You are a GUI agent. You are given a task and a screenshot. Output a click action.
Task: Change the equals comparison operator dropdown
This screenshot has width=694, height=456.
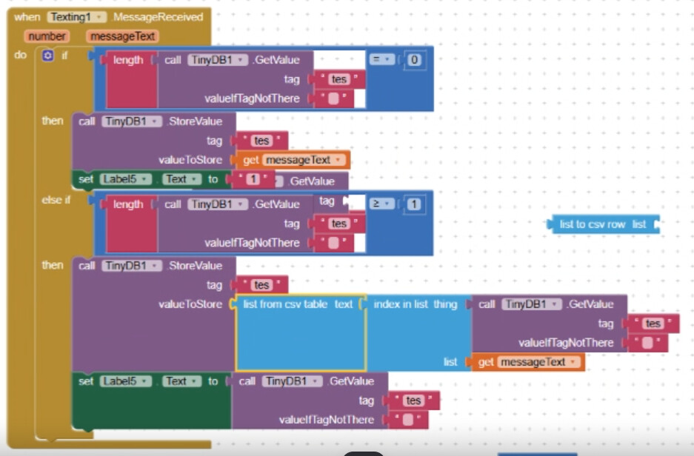tap(381, 59)
